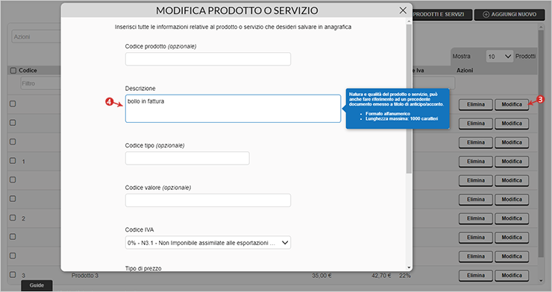Click Elimina in the topmost product row

tap(476, 105)
